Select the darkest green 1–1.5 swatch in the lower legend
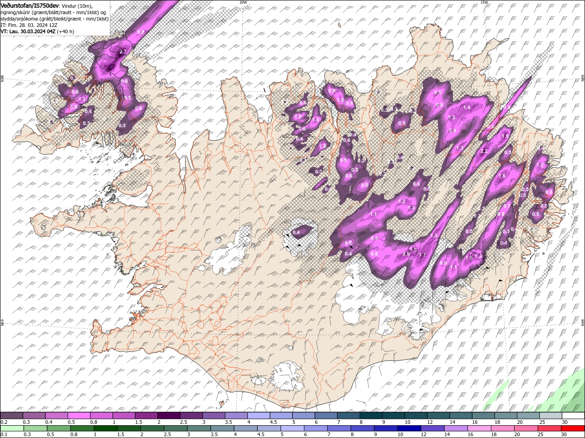This screenshot has width=585, height=438. [106, 428]
